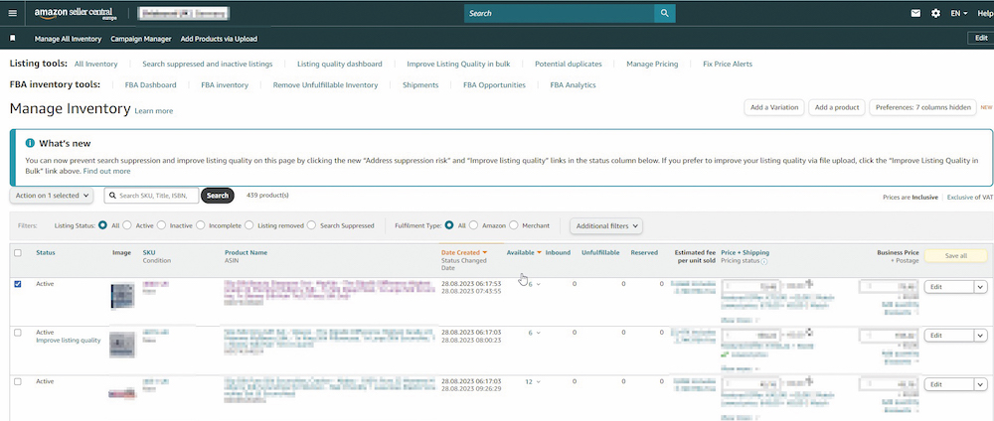Open FBA inventory tool

[x=225, y=84]
